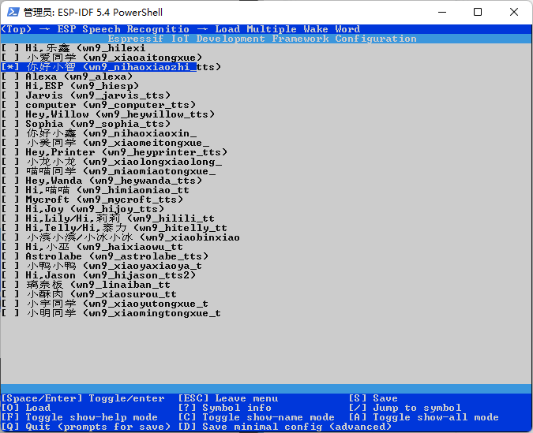Enable the Hi,ESP wn9_hiesp checkbox
Viewport: 533px width, 433px height.
pos(9,86)
